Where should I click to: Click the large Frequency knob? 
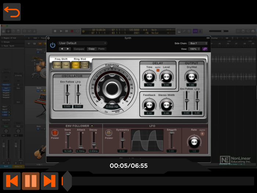point(112,89)
